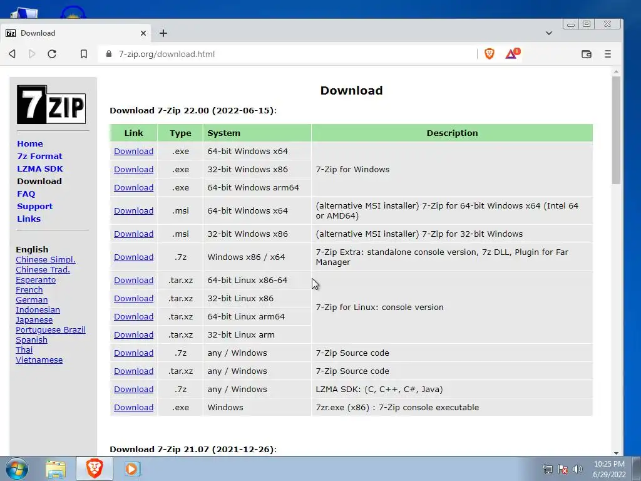Download .msi for 32-bit Windows x86
This screenshot has width=641, height=481.
tap(134, 234)
